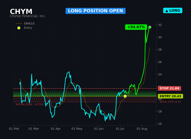Click the 01 Aug date label

[142, 129]
